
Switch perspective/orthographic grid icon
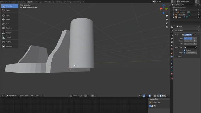[167, 27]
